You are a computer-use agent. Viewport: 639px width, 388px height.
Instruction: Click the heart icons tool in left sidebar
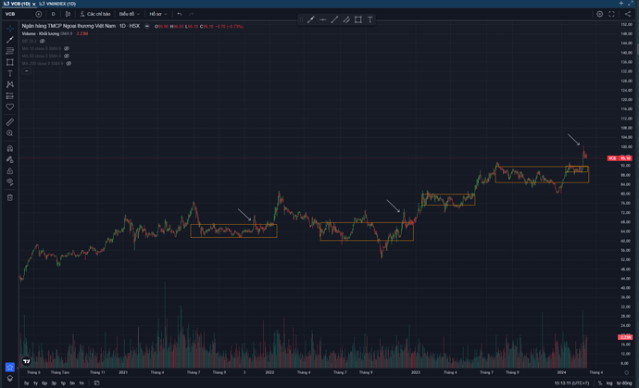pos(10,106)
